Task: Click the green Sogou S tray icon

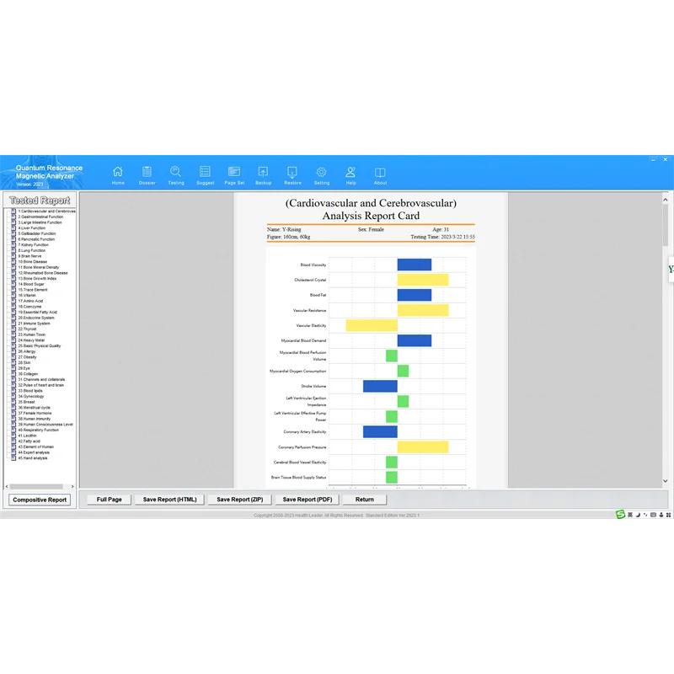Action: click(620, 515)
